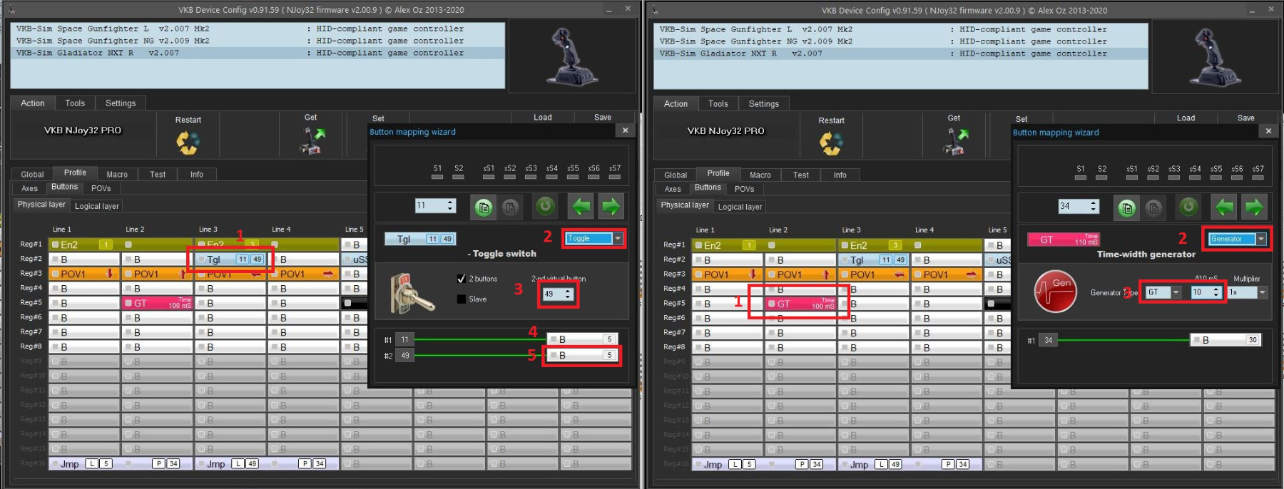Screen dimensions: 1284x489
Task: Click the red Gen generator icon
Action: click(x=1055, y=292)
